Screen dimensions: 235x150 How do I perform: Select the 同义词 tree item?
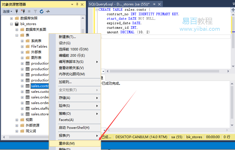[x=31, y=131]
